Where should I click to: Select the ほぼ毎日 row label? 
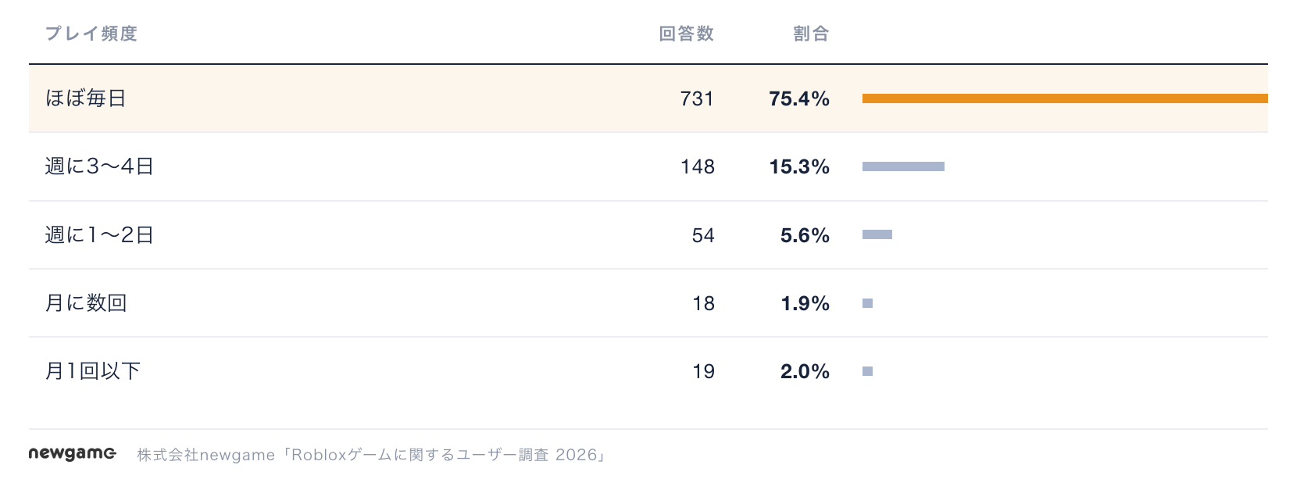click(x=86, y=98)
